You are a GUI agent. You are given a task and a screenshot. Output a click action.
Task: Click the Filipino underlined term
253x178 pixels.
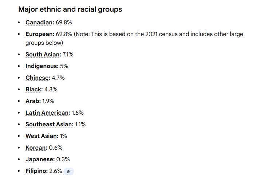coord(36,171)
